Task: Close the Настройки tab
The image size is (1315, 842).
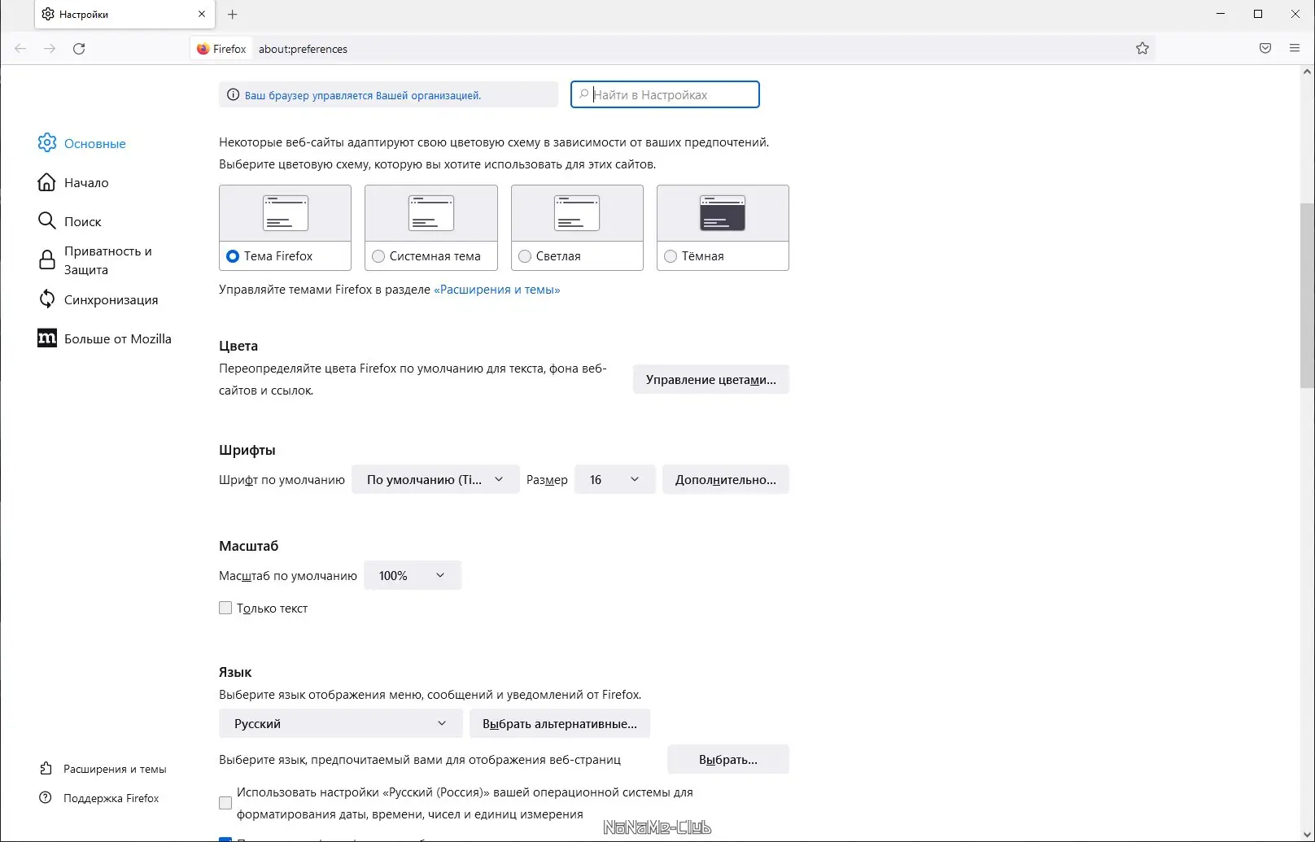Action: tap(202, 14)
